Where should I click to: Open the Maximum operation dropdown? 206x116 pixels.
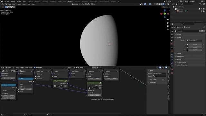pyautogui.click(x=94, y=71)
